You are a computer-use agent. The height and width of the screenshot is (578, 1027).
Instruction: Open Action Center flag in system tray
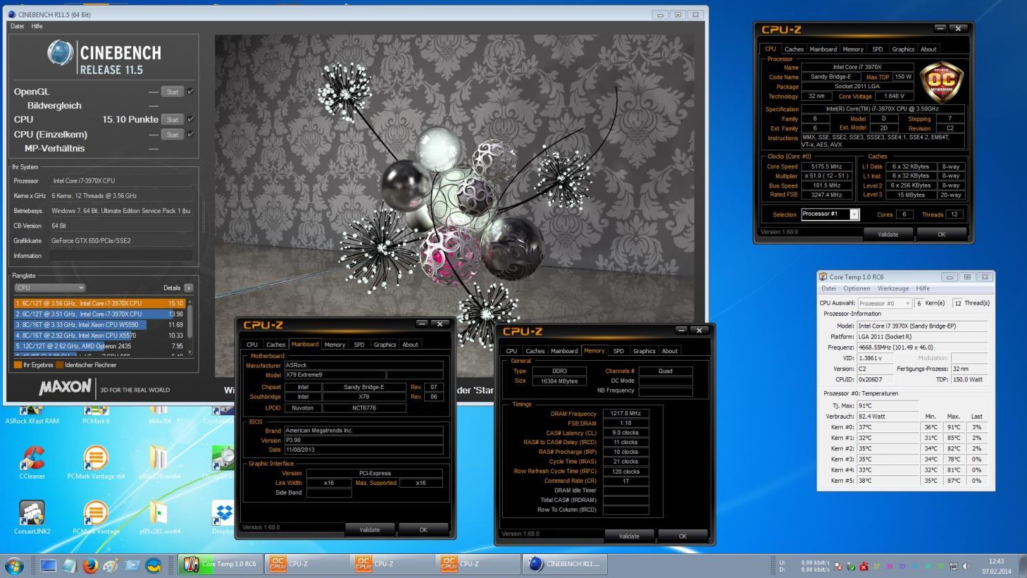tap(838, 566)
